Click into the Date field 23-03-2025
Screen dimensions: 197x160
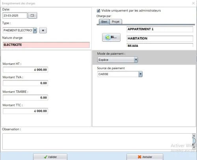pos(15,16)
